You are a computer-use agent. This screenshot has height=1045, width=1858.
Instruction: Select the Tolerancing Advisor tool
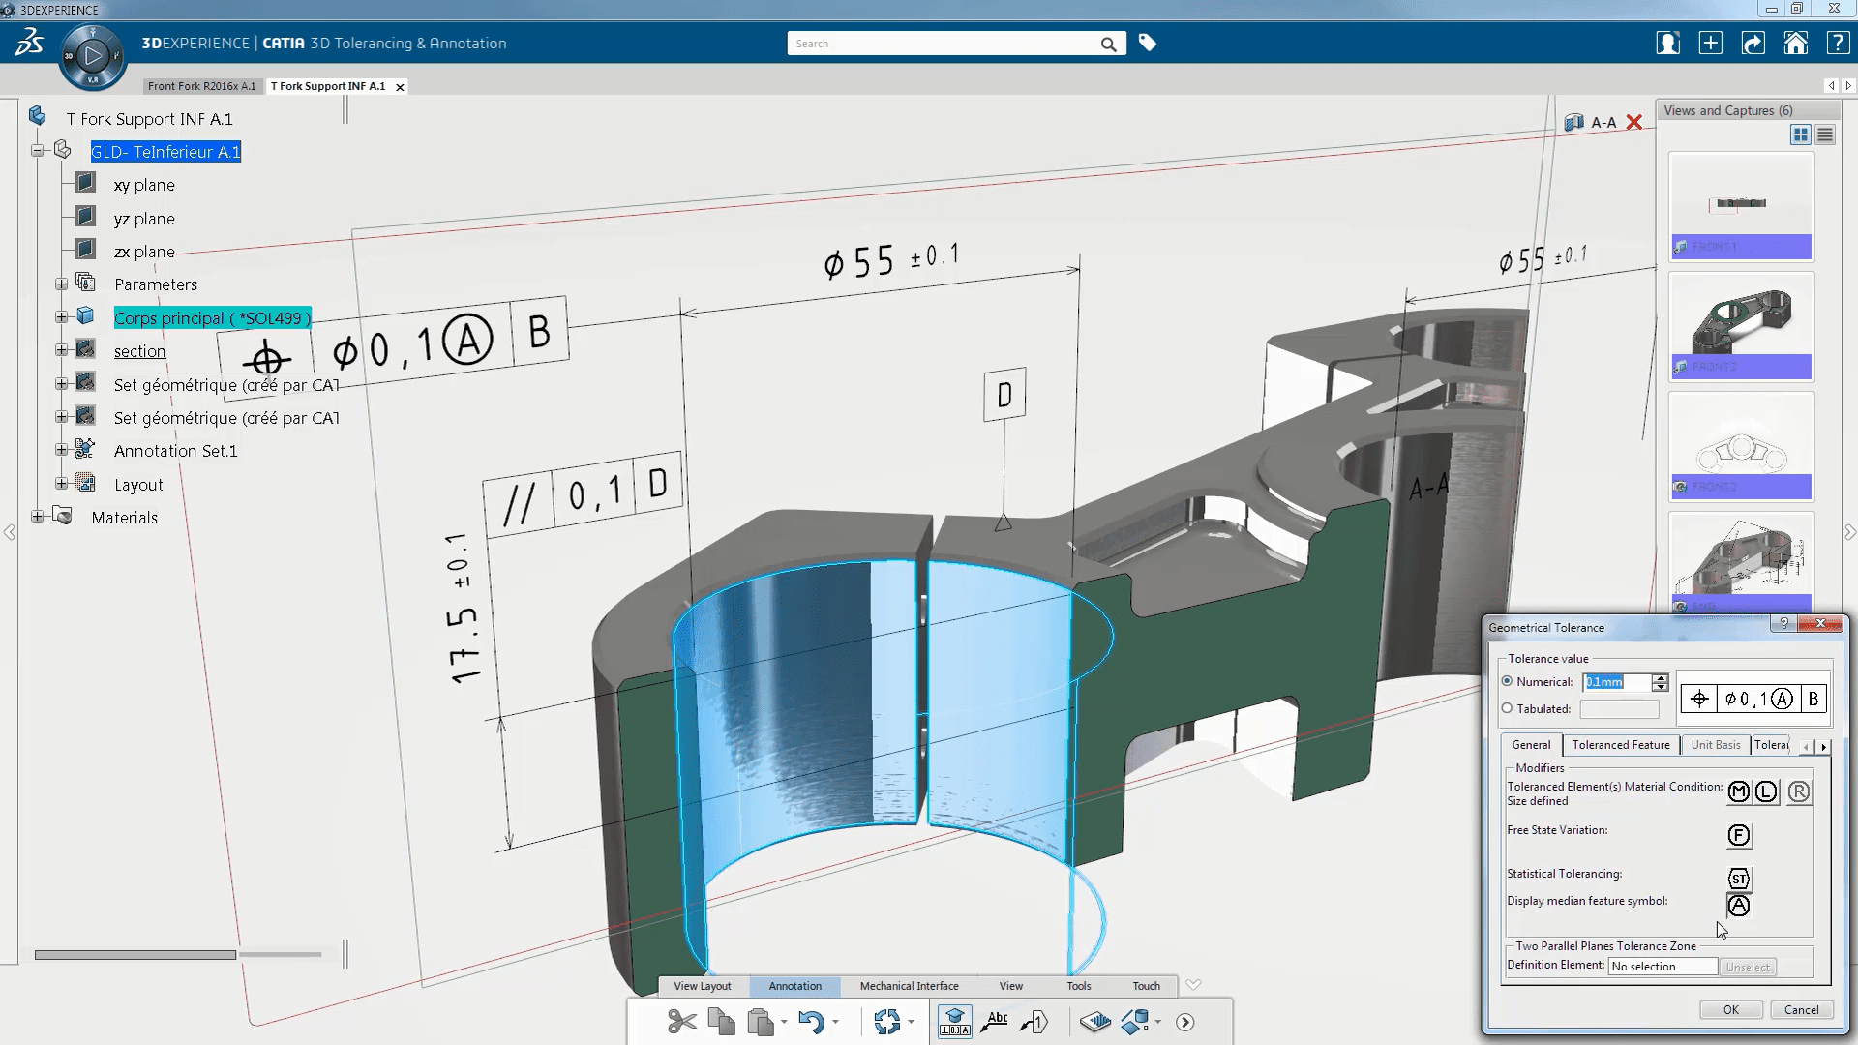point(954,1022)
